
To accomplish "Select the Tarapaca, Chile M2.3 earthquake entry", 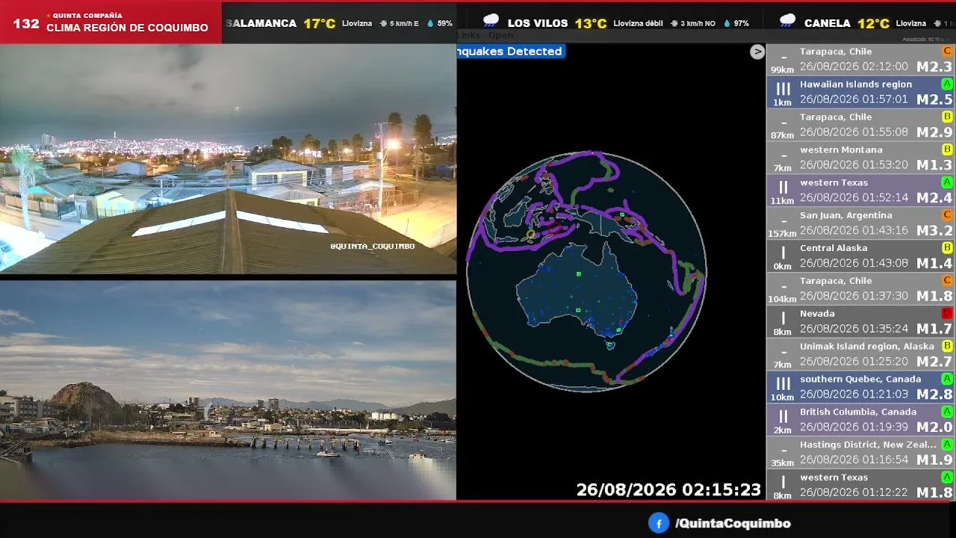I will [x=860, y=59].
